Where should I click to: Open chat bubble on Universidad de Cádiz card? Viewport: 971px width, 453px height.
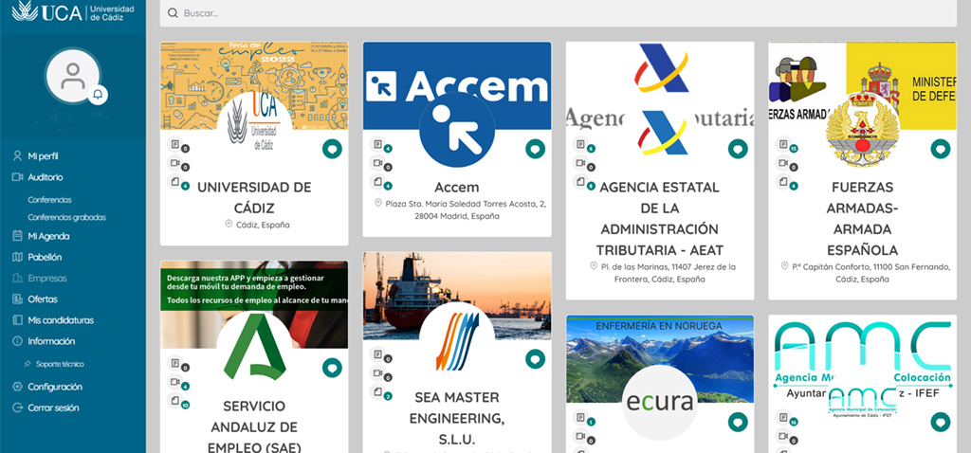(x=332, y=149)
